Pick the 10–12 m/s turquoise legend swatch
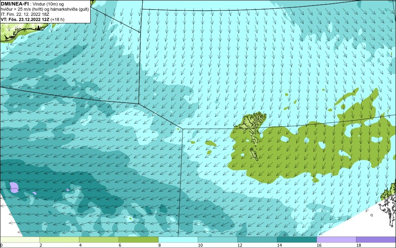 [x=218, y=240]
